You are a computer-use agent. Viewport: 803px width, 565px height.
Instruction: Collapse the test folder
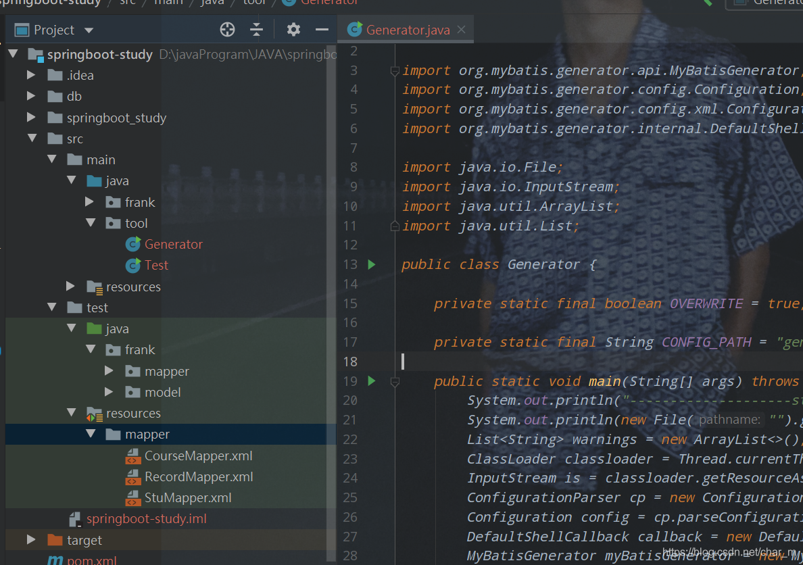[52, 307]
